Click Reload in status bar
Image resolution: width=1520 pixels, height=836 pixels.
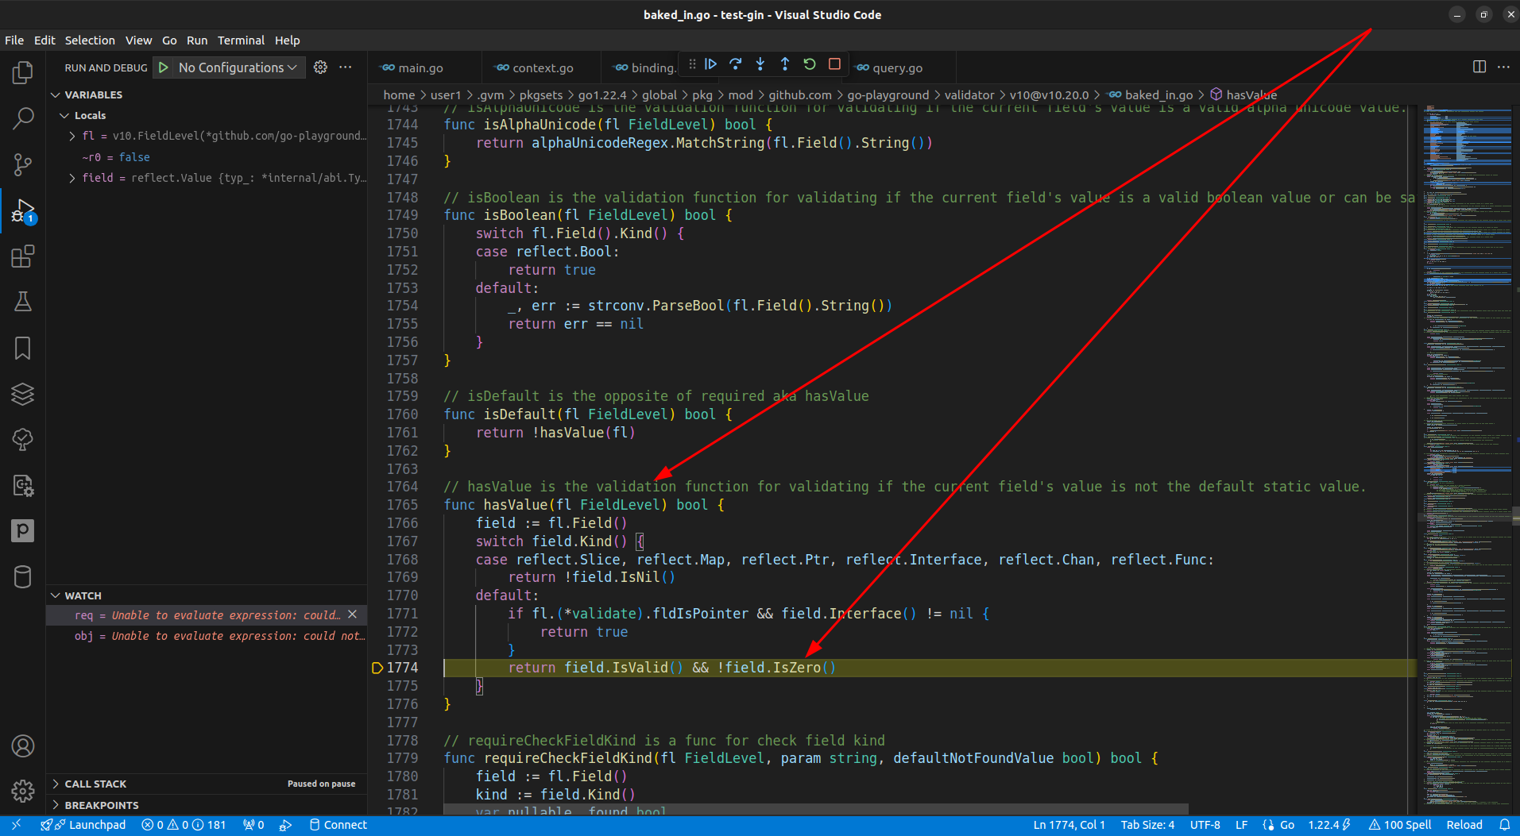click(1464, 825)
